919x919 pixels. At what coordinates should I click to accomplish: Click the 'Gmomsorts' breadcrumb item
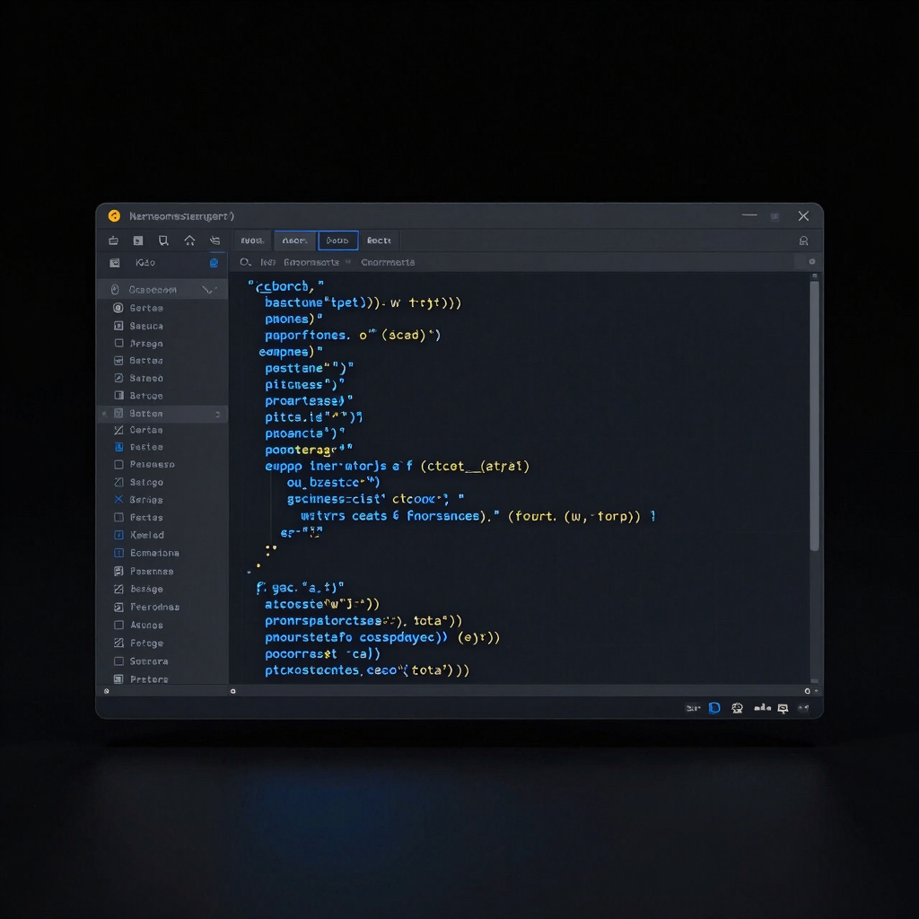click(311, 263)
